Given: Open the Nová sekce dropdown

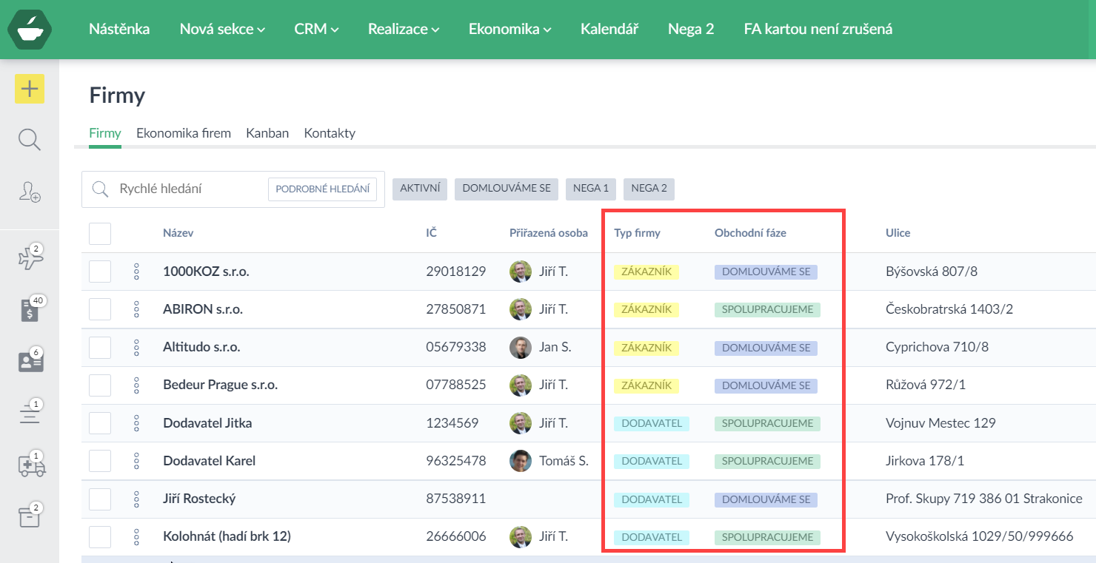Looking at the screenshot, I should coord(222,30).
